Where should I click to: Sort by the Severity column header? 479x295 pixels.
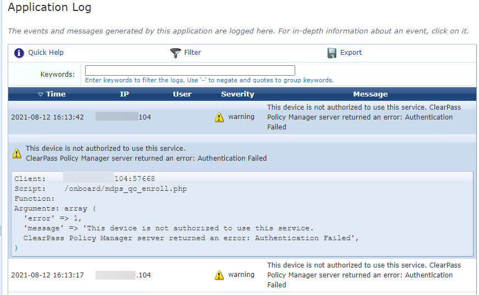(x=238, y=94)
